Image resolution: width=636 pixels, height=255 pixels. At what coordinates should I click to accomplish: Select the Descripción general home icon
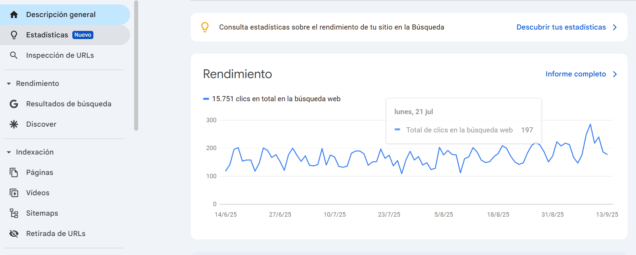tap(14, 14)
